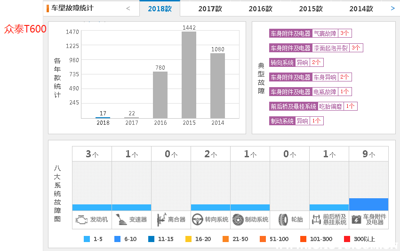Click the 众泰T600 red title text
The width and height of the screenshot is (400, 251).
pyautogui.click(x=25, y=29)
